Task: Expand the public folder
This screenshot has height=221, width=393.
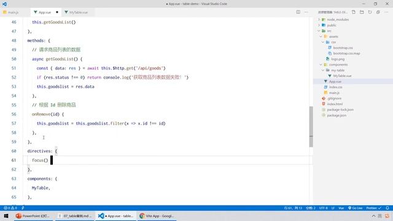Action: (x=319, y=25)
